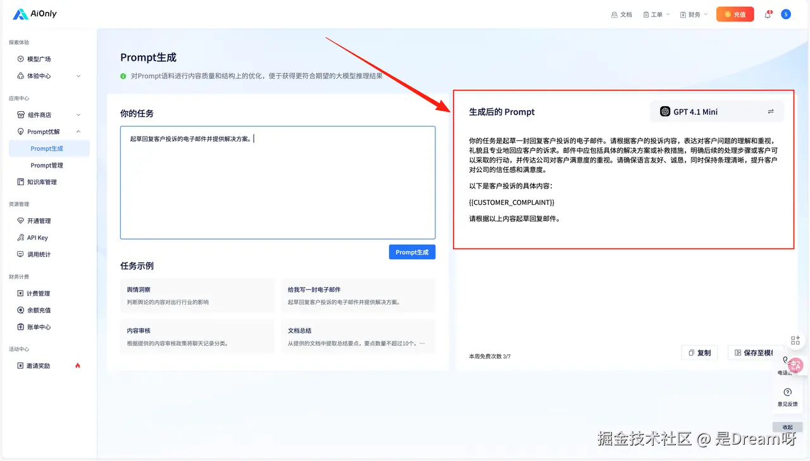Screen dimensions: 810x461
Task: Click the blue Prompt生成 button
Action: click(x=412, y=252)
